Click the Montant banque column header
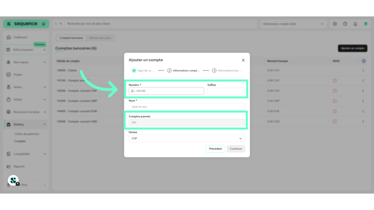The width and height of the screenshot is (374, 210). click(277, 61)
